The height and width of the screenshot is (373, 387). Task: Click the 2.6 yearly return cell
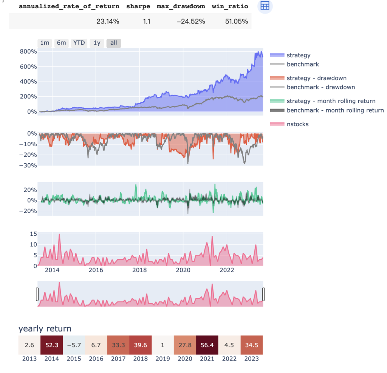29,345
